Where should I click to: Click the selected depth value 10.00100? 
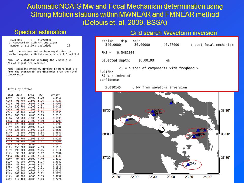pyautogui.click(x=146, y=60)
